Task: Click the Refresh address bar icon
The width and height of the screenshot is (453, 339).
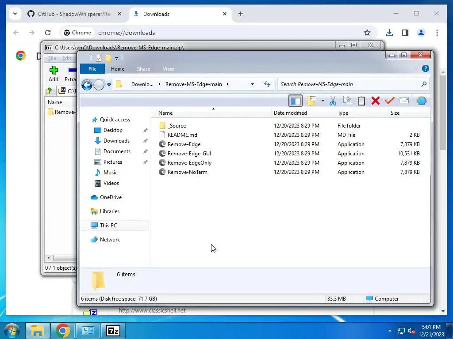Action: tap(267, 84)
